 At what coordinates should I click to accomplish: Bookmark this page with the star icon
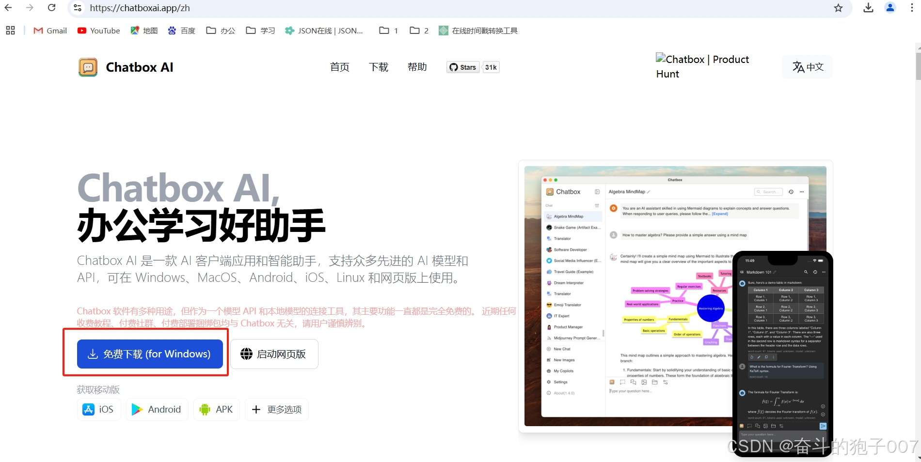tap(838, 8)
